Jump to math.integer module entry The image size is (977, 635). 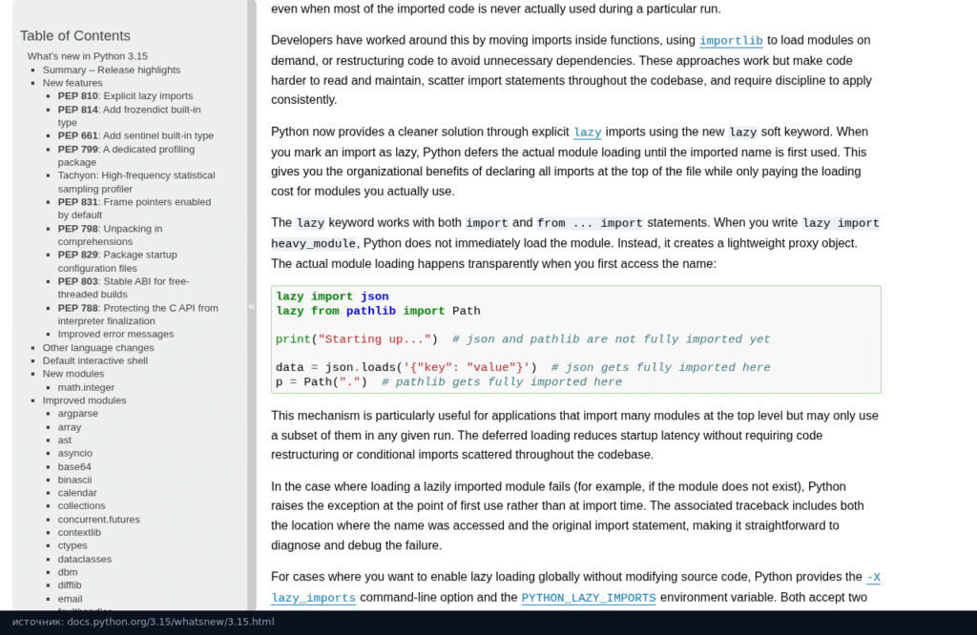[x=86, y=387]
